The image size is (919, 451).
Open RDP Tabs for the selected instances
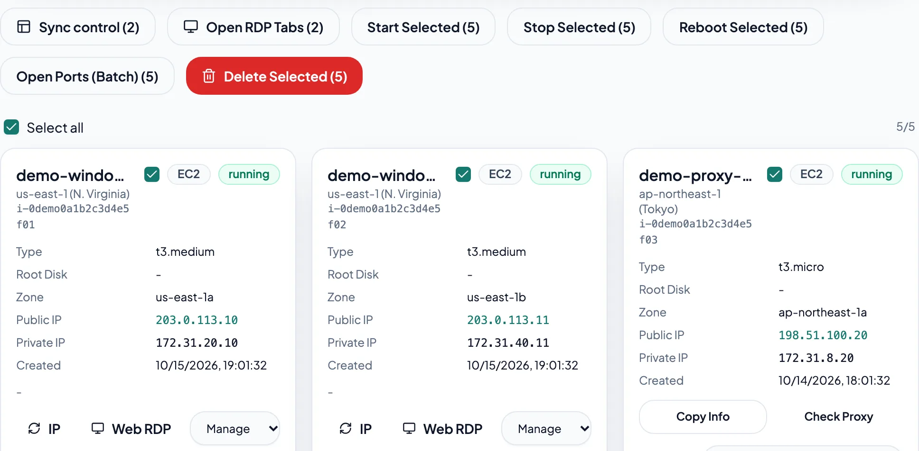pyautogui.click(x=253, y=27)
